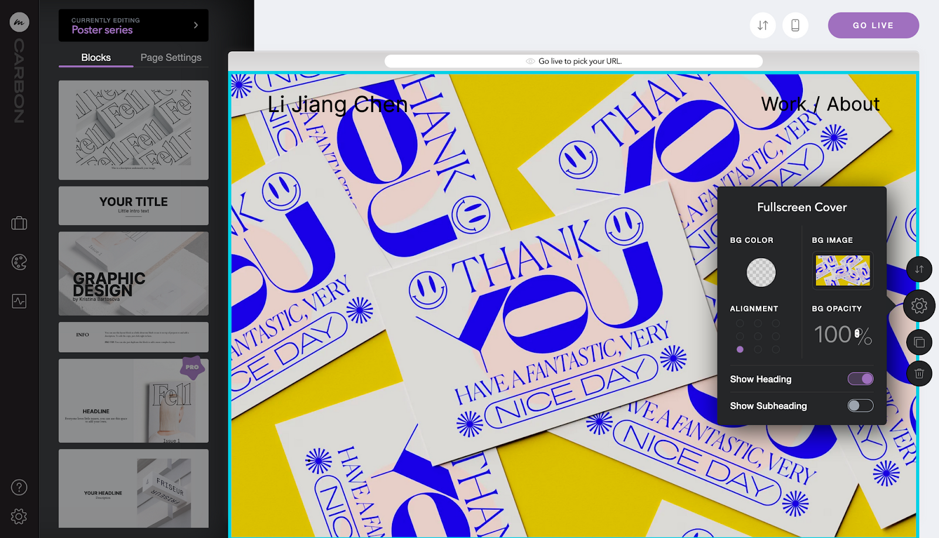Add the INFO text block
The width and height of the screenshot is (939, 538).
[x=133, y=337]
